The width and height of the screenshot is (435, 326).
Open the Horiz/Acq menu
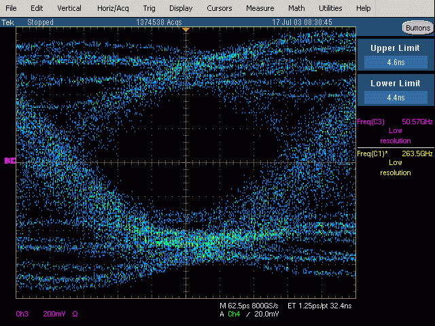click(114, 8)
